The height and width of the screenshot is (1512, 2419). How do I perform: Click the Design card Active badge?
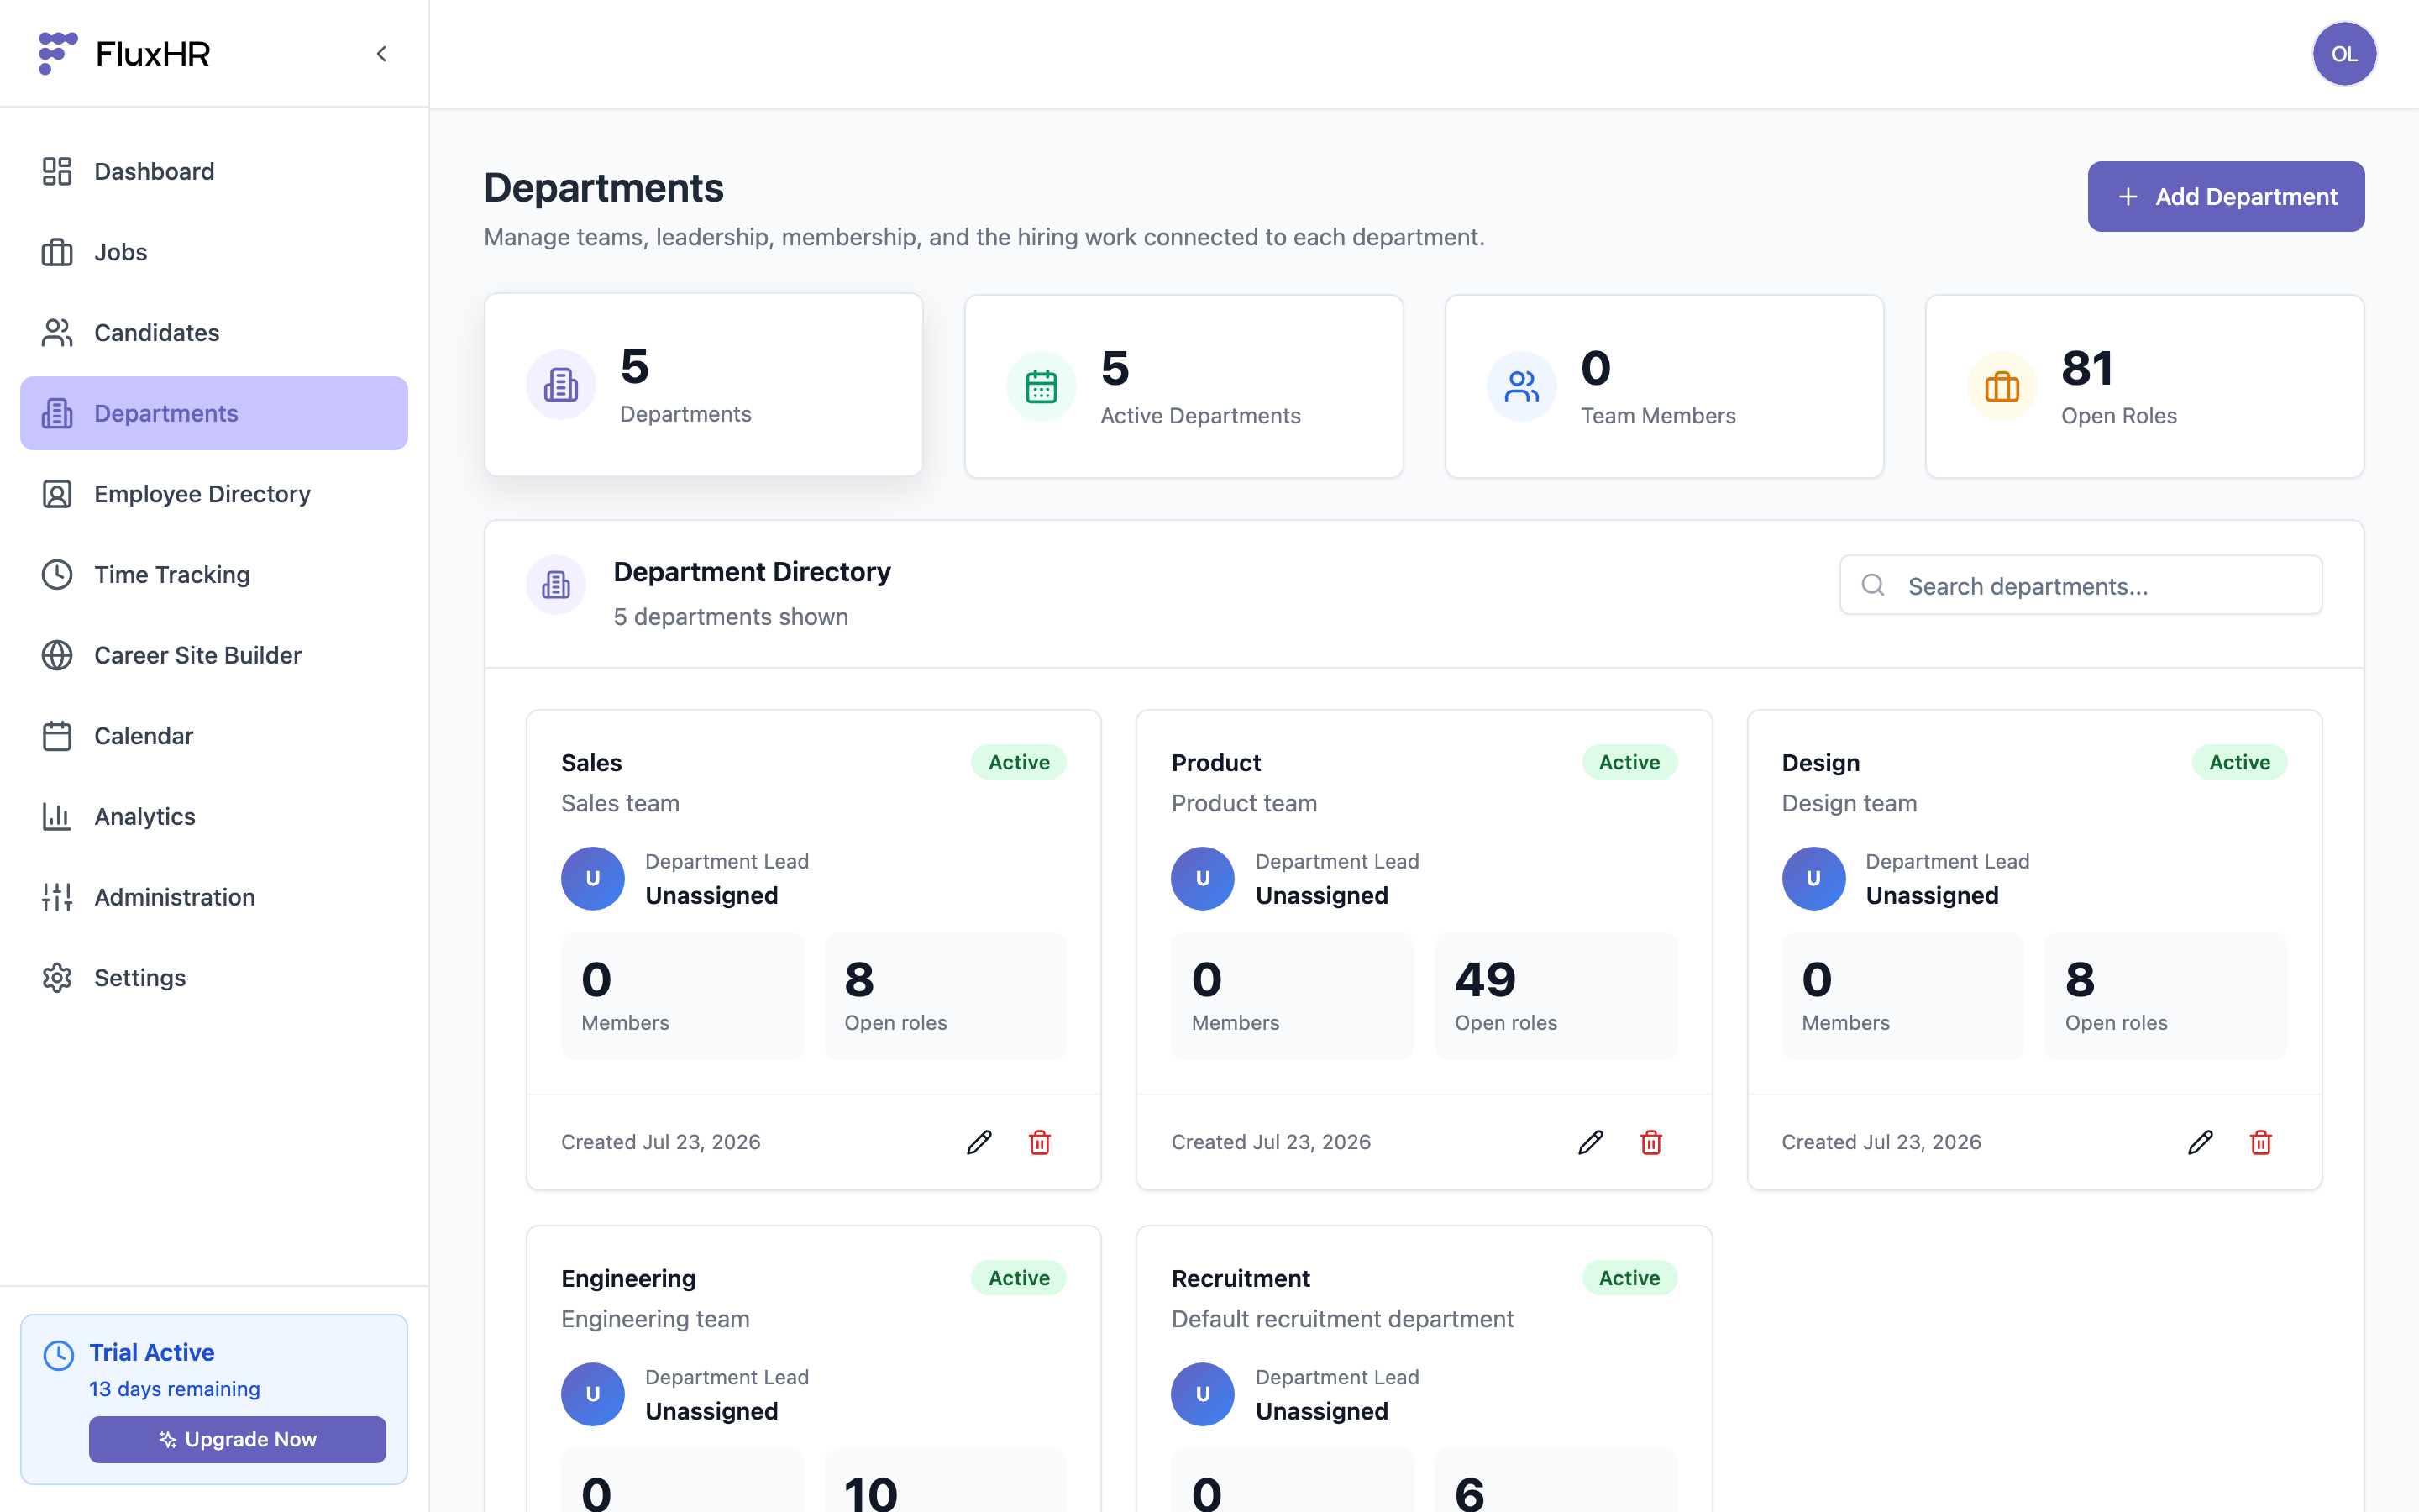click(x=2239, y=762)
